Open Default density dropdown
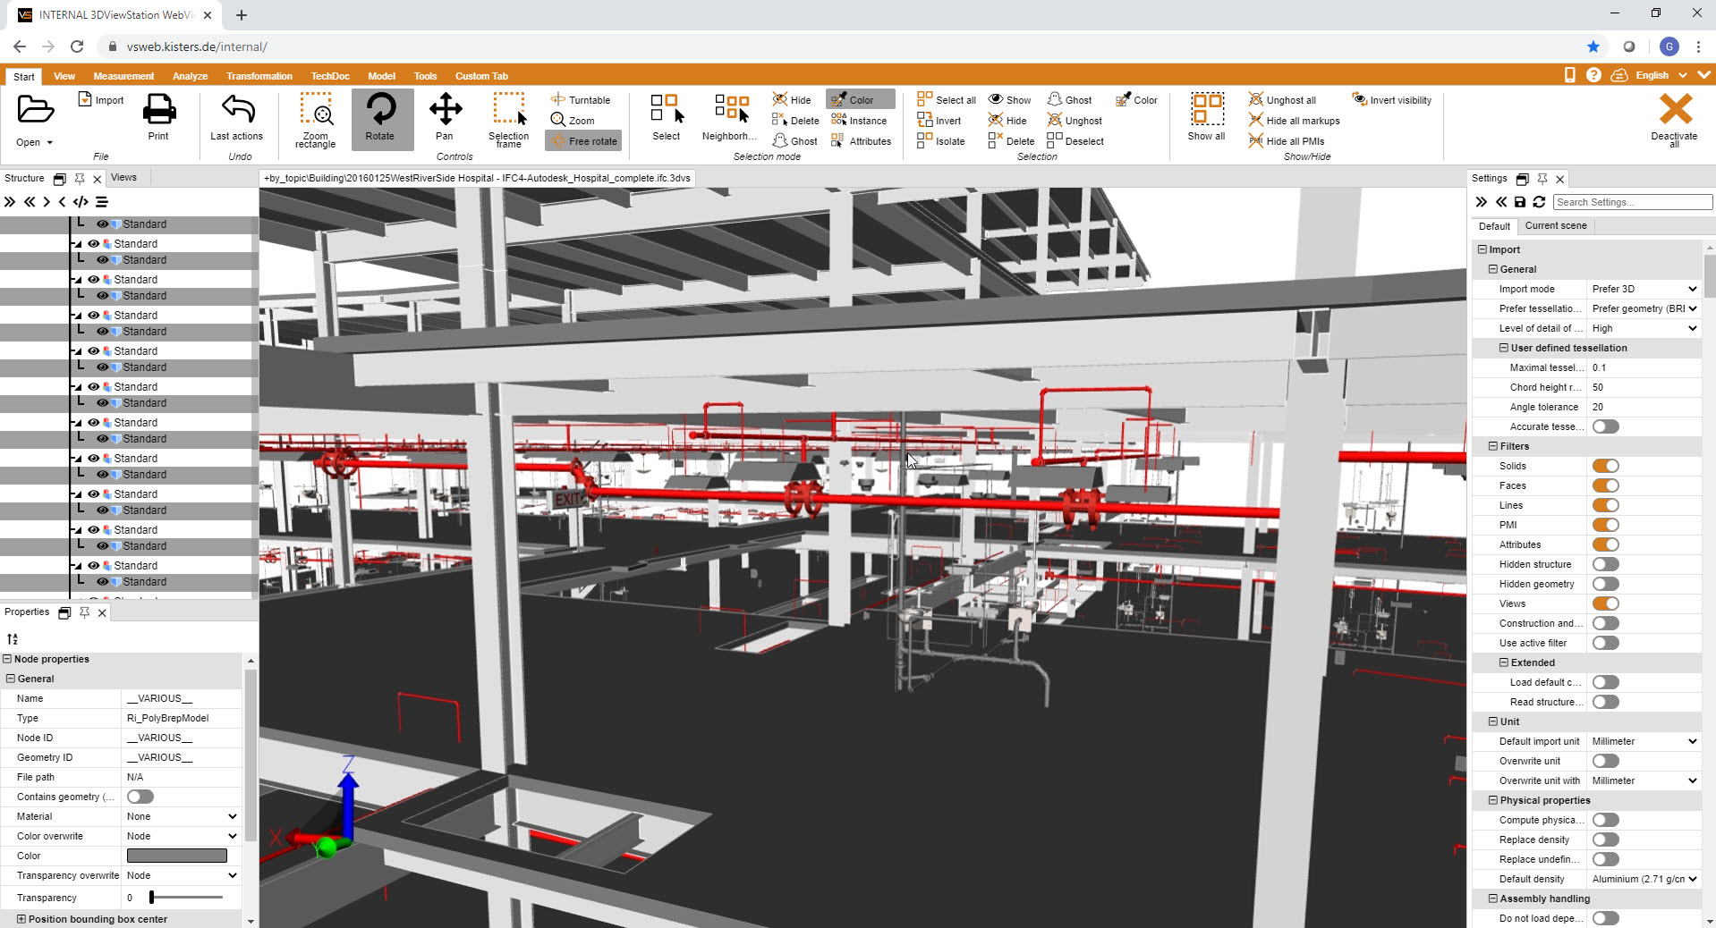1716x928 pixels. (1644, 879)
